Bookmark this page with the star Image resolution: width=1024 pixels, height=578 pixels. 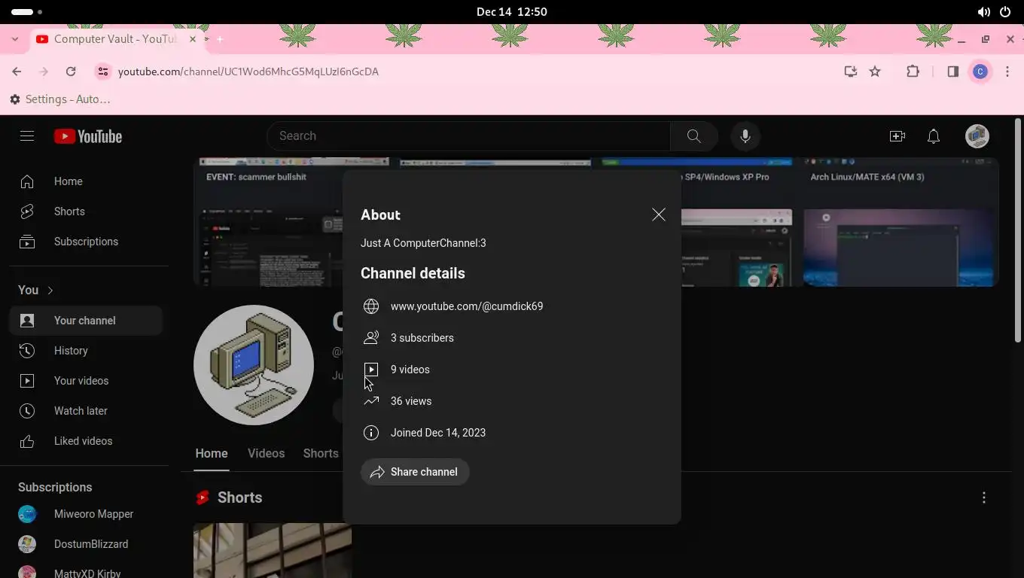coord(875,71)
